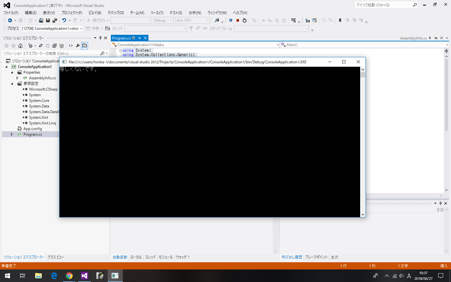Toggle auto-hide pin on bottom-right panel
This screenshot has height=282, width=451.
pyautogui.click(x=440, y=203)
